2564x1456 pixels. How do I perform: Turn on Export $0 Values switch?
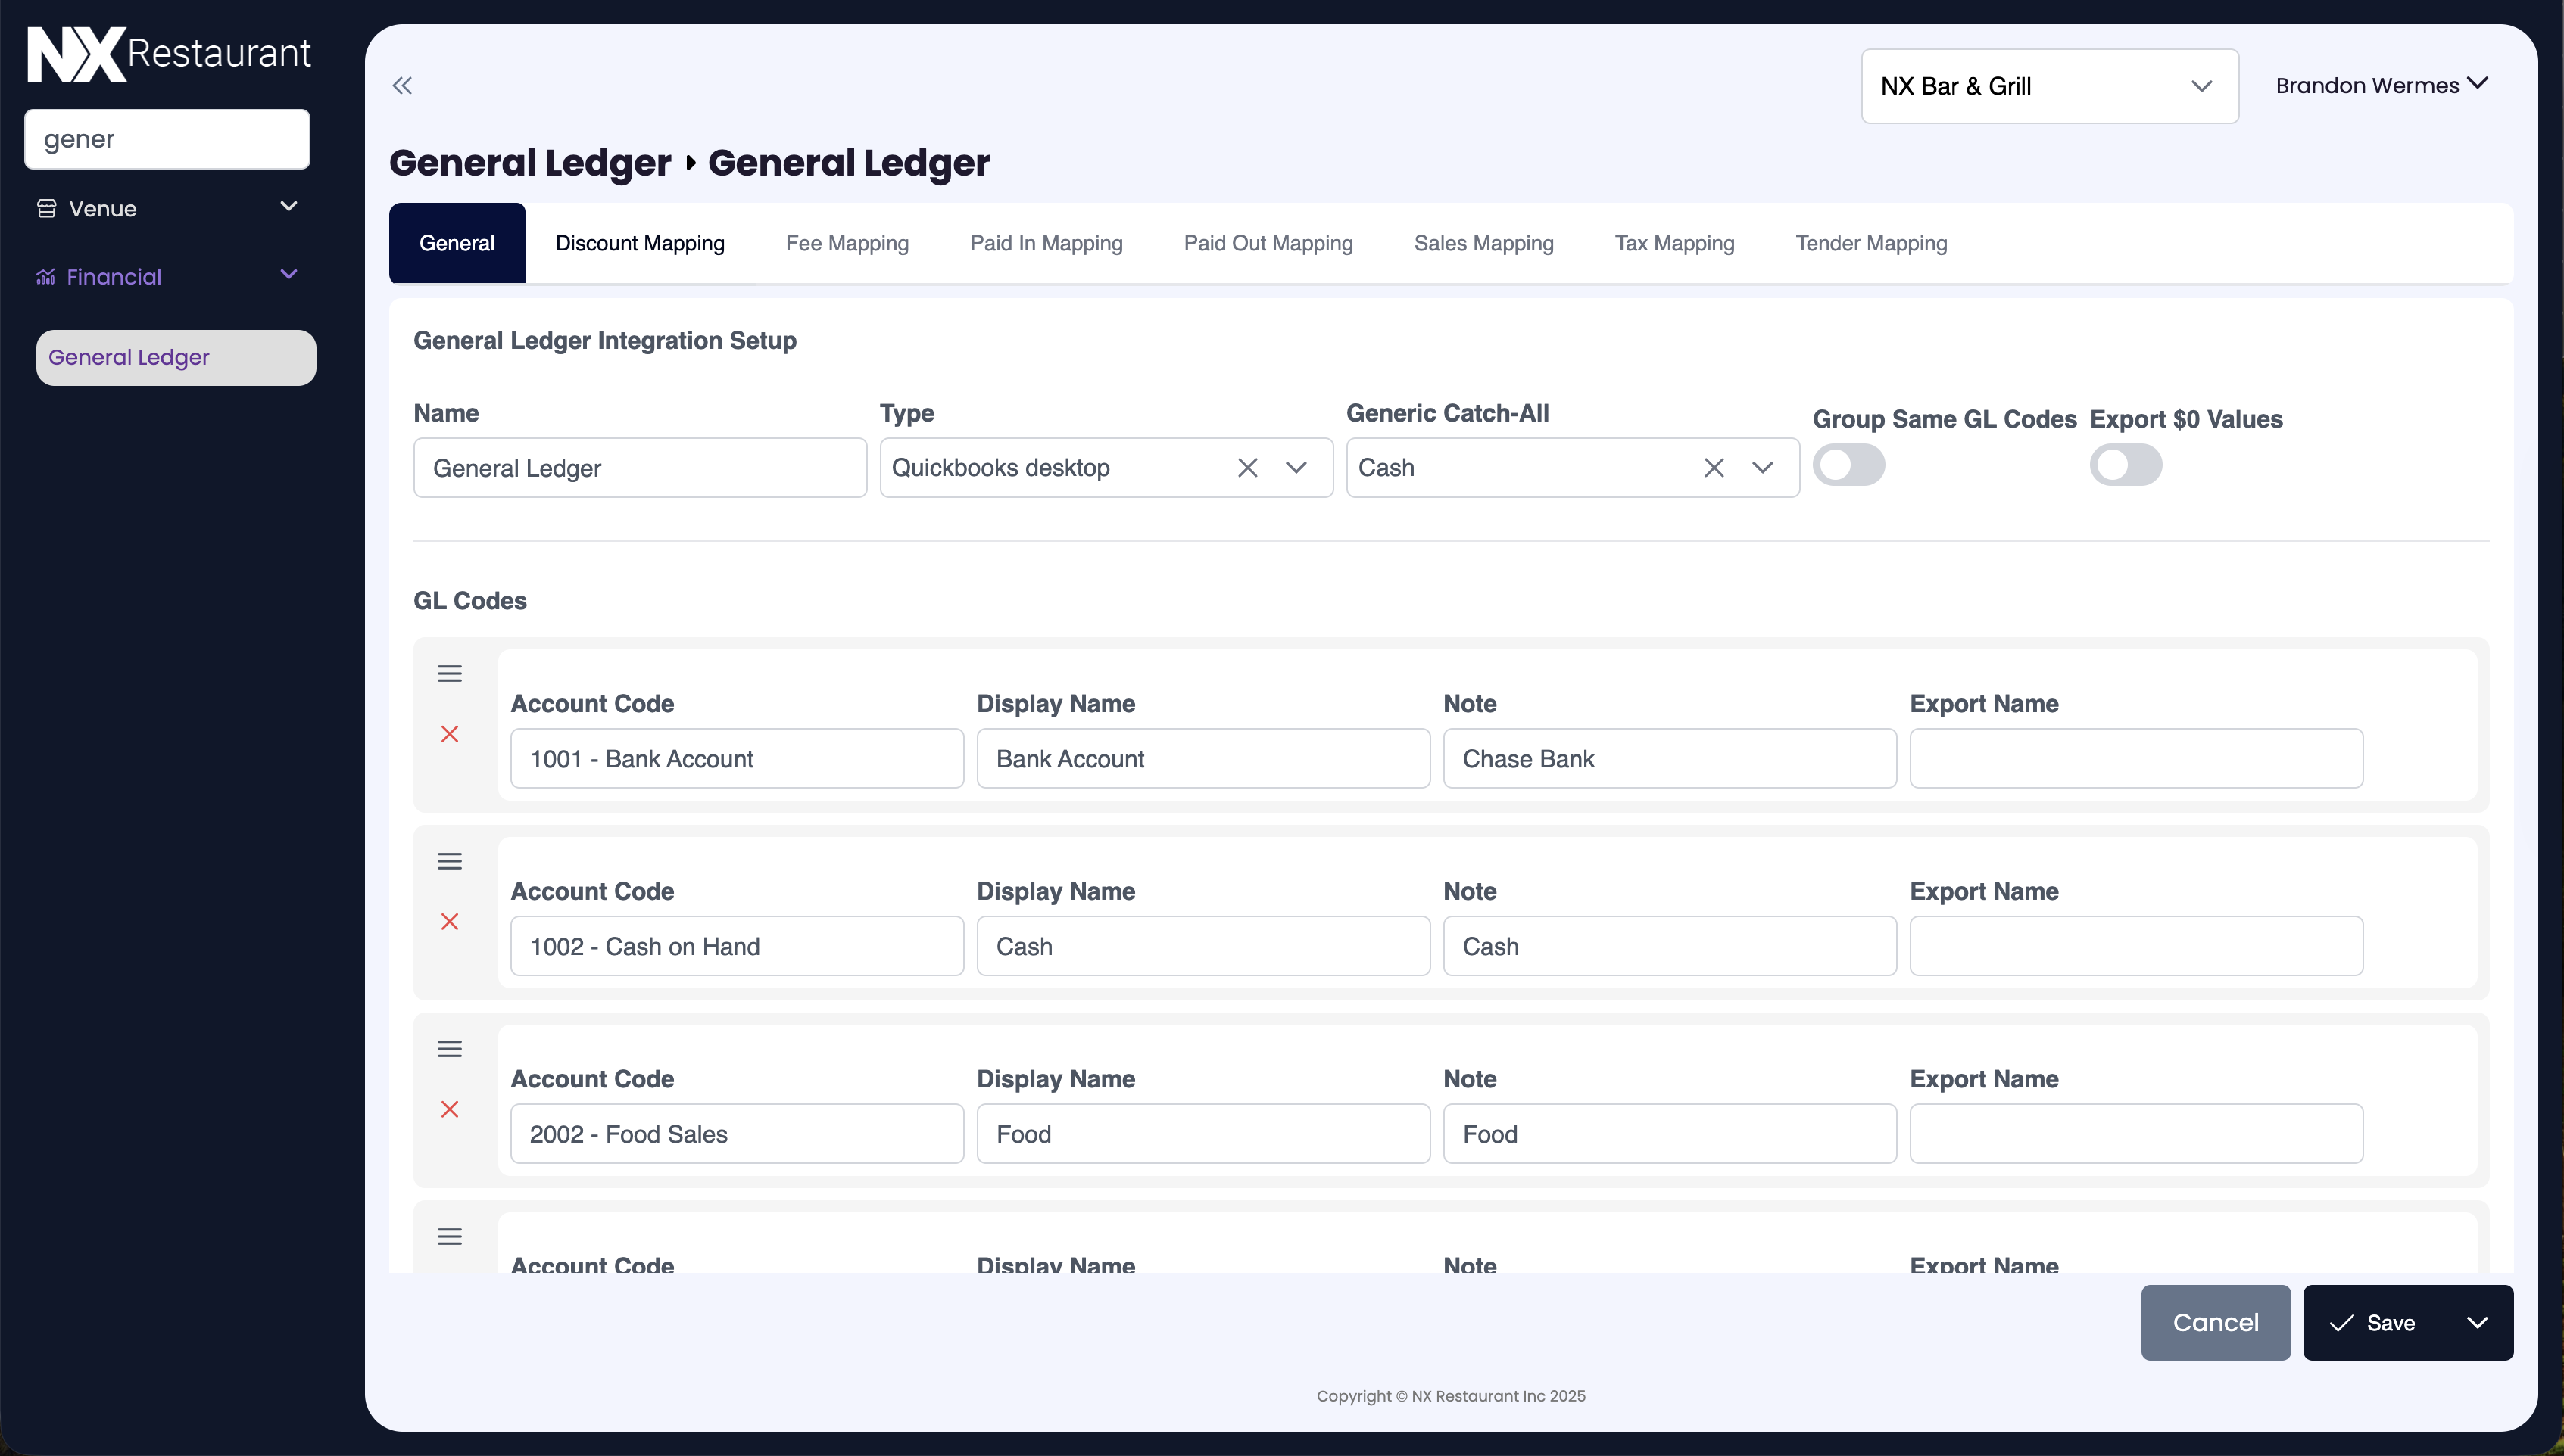(2125, 466)
